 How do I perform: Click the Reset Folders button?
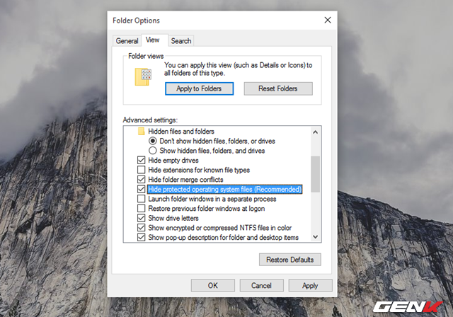(278, 88)
